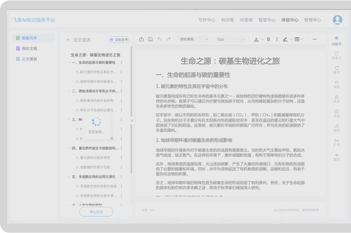Open highlight color dropdown arrow
Viewport: 351px width, 233px height.
(x=291, y=39)
